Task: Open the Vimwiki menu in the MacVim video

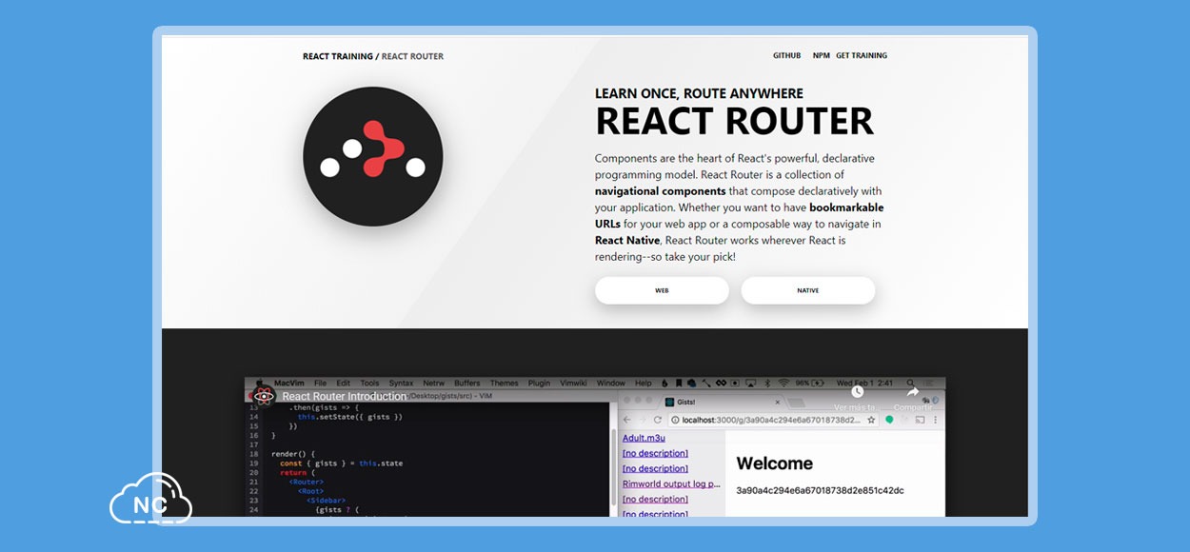Action: coord(573,383)
